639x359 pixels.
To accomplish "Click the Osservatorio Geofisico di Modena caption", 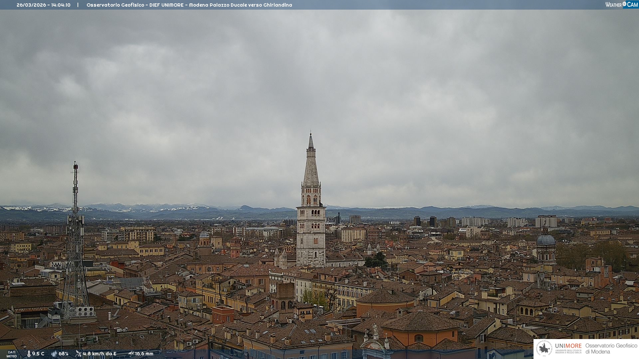I will (x=611, y=348).
